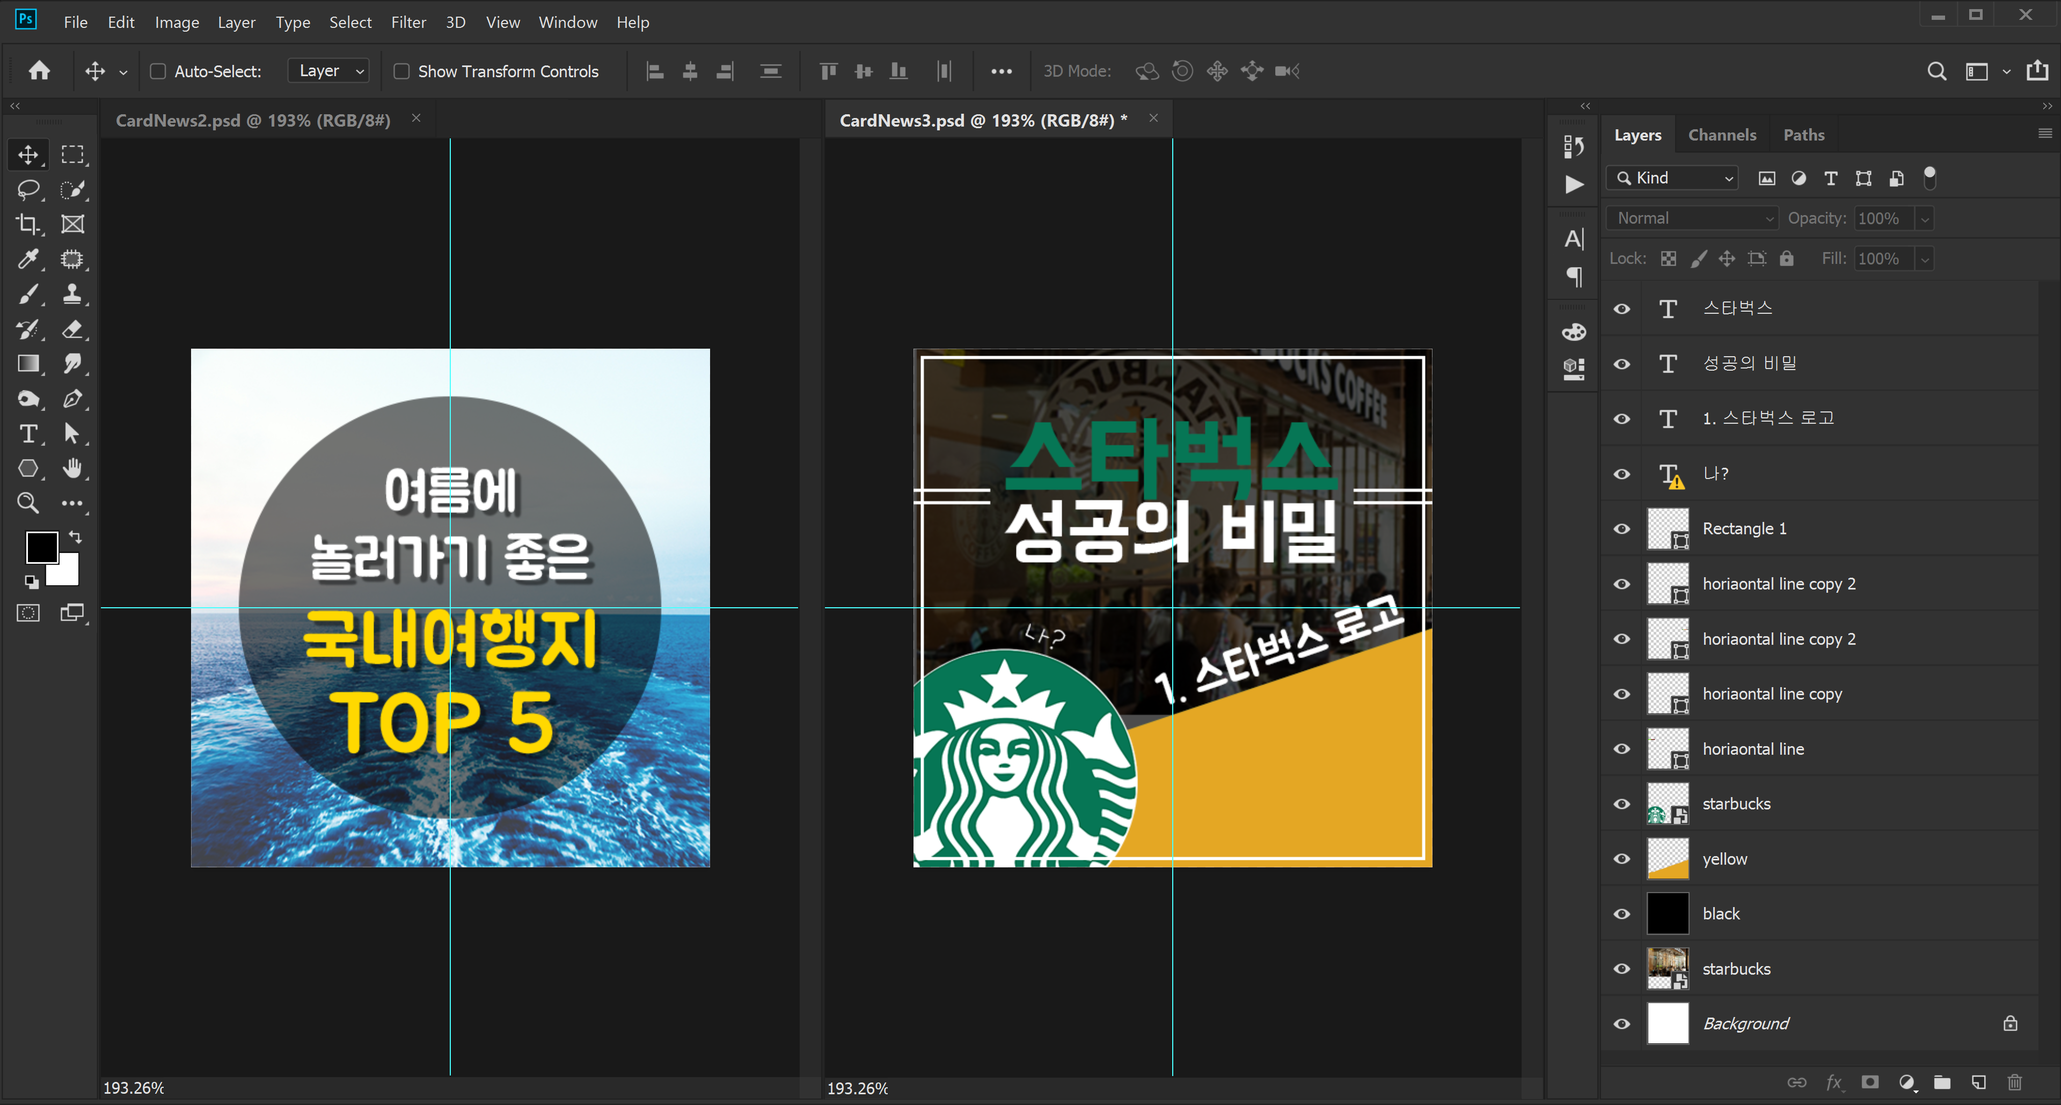This screenshot has height=1105, width=2061.
Task: Click the background white color swatch
Action: [x=67, y=574]
